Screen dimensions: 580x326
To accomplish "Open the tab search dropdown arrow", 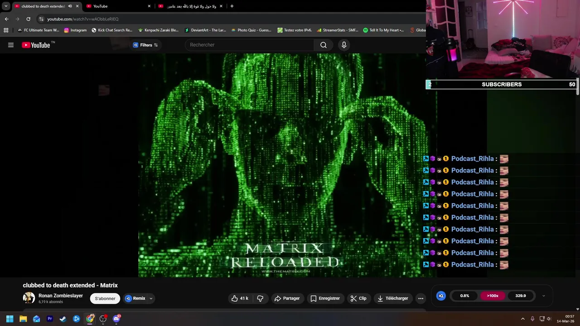I will (x=6, y=6).
